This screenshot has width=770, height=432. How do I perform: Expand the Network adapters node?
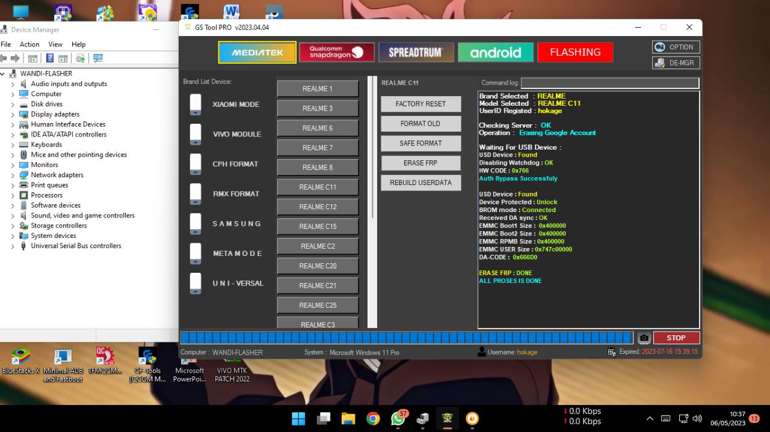click(x=13, y=175)
